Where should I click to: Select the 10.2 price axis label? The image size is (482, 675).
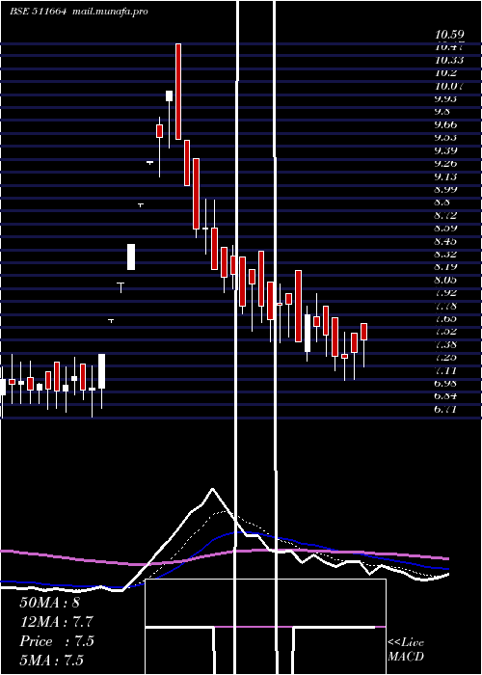[445, 73]
